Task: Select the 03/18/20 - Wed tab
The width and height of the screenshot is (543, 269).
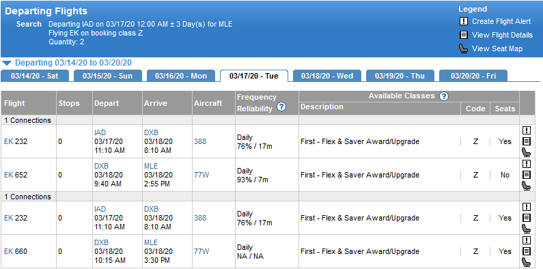Action: (x=327, y=76)
